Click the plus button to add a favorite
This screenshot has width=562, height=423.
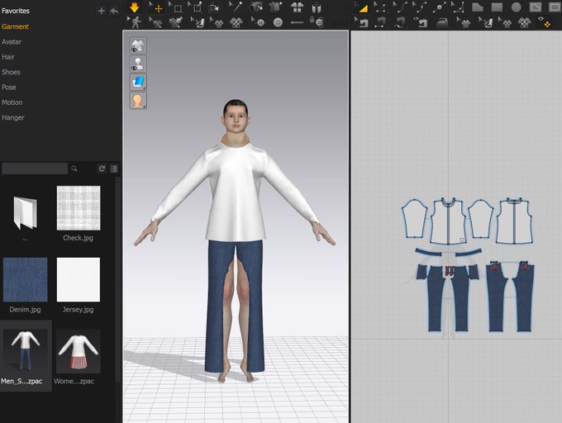coord(102,11)
